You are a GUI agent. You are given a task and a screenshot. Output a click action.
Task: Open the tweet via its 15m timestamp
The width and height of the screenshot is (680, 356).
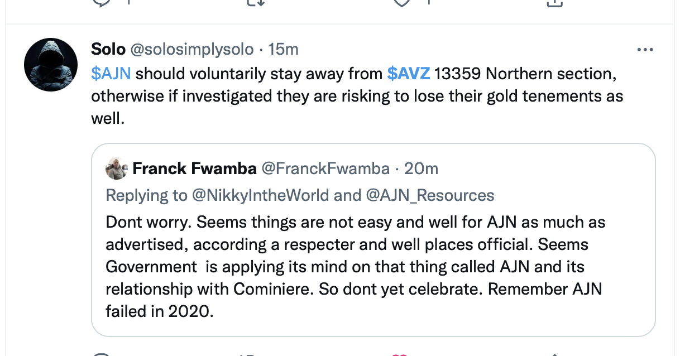(283, 49)
